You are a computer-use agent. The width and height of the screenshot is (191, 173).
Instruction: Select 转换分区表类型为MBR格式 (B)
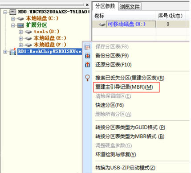(x=130, y=136)
